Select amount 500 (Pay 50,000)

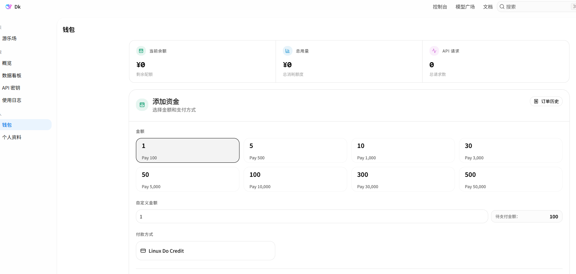[511, 179]
